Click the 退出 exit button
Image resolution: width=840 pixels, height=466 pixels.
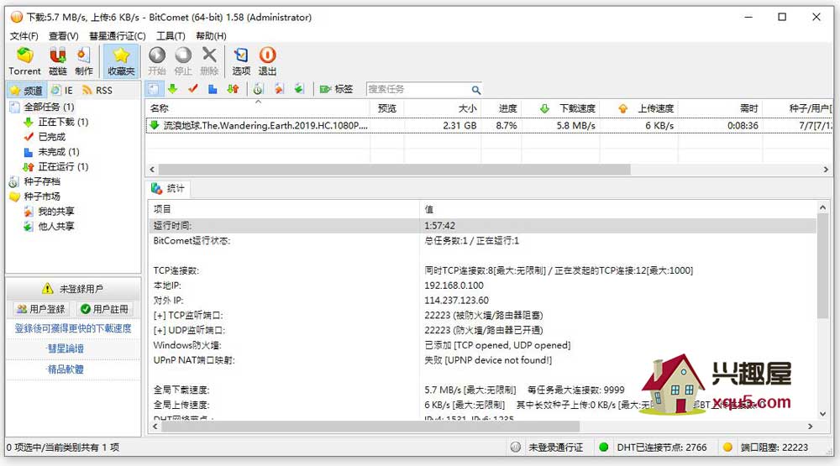tap(267, 61)
